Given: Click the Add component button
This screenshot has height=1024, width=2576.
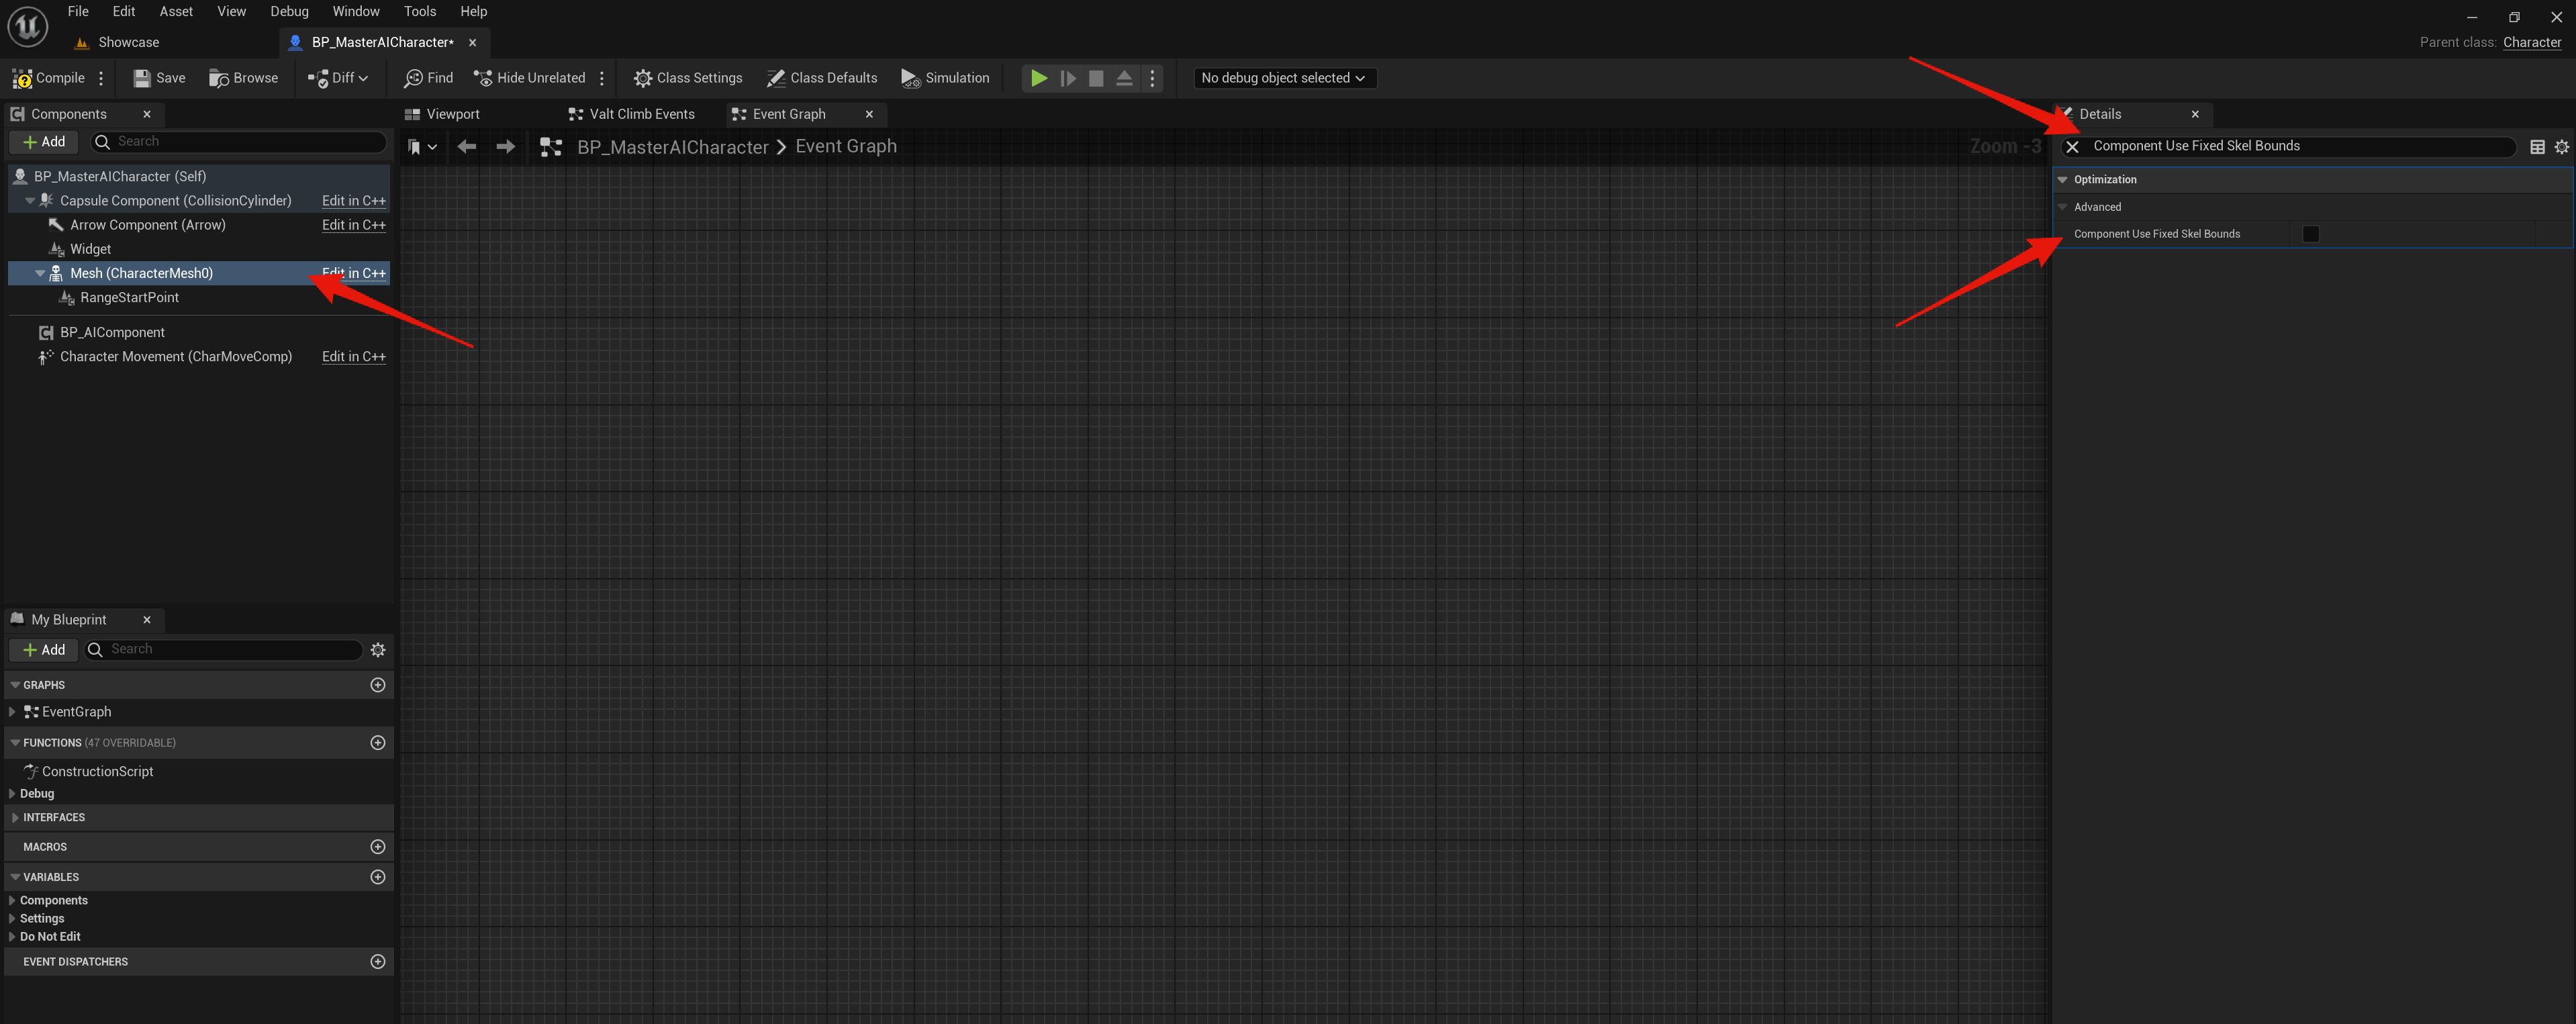Looking at the screenshot, I should click(x=44, y=142).
